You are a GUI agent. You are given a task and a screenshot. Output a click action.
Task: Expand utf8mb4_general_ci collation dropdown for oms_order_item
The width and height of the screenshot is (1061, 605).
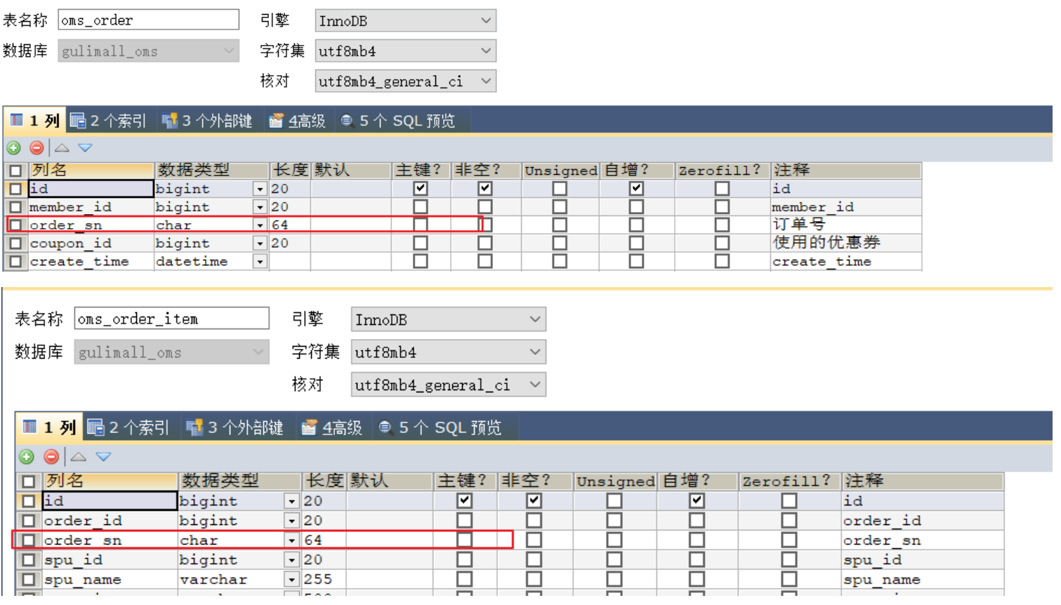[x=535, y=385]
